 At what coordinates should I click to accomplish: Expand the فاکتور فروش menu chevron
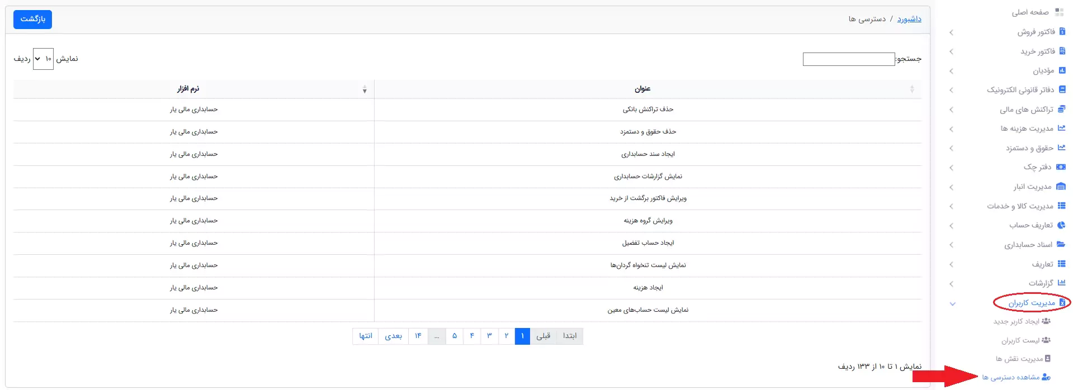pos(952,32)
